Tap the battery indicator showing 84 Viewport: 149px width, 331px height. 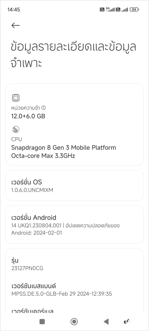click(134, 9)
